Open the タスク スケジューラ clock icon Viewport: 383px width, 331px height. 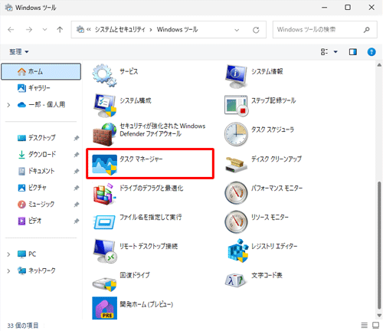pos(236,134)
